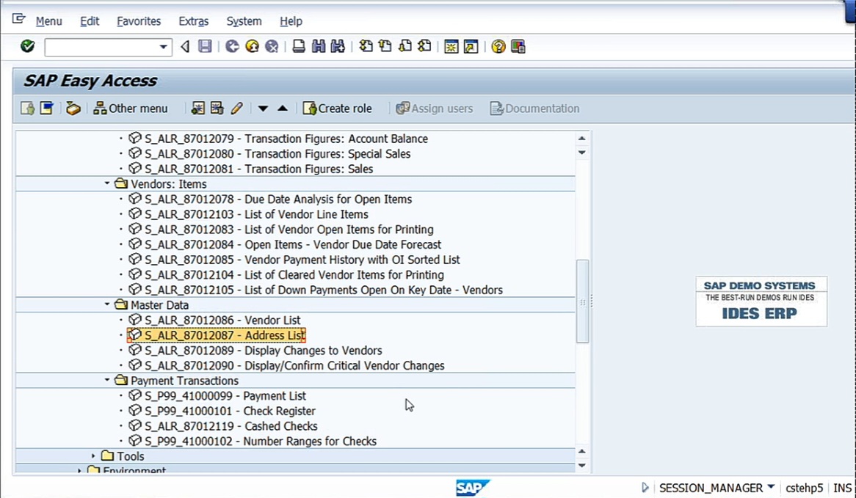Create a new session icon
Screen dimensions: 856x498
point(451,46)
